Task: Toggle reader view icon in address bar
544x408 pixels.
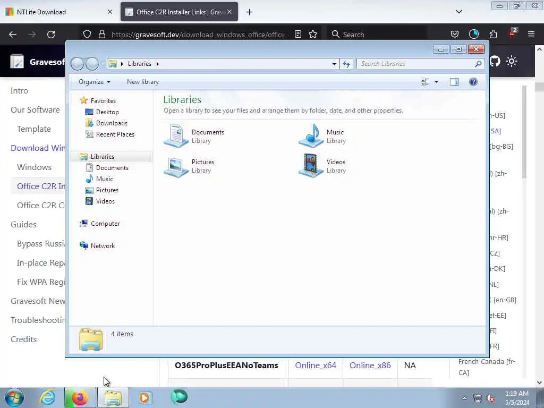Action: (297, 35)
